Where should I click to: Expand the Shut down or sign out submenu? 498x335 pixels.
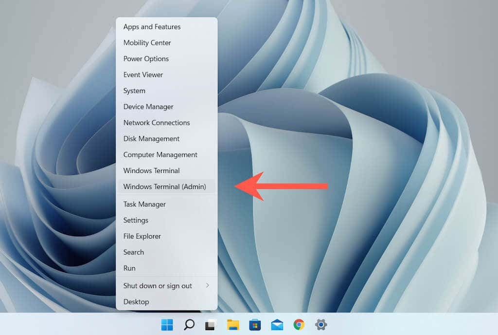[x=158, y=286]
